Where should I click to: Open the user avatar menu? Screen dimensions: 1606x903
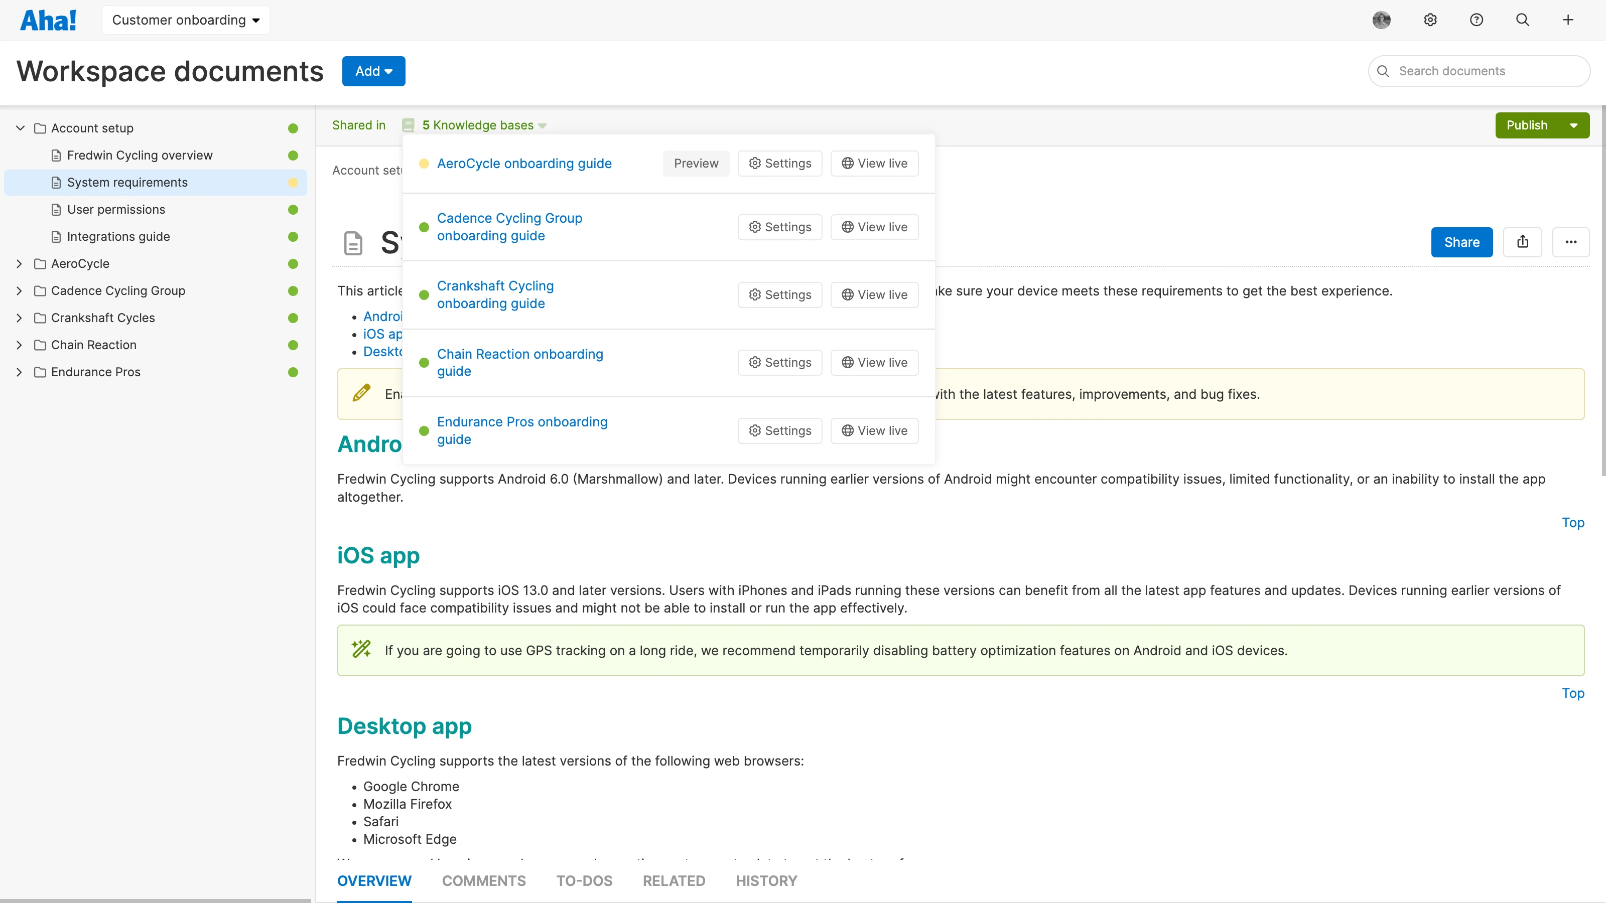point(1381,20)
